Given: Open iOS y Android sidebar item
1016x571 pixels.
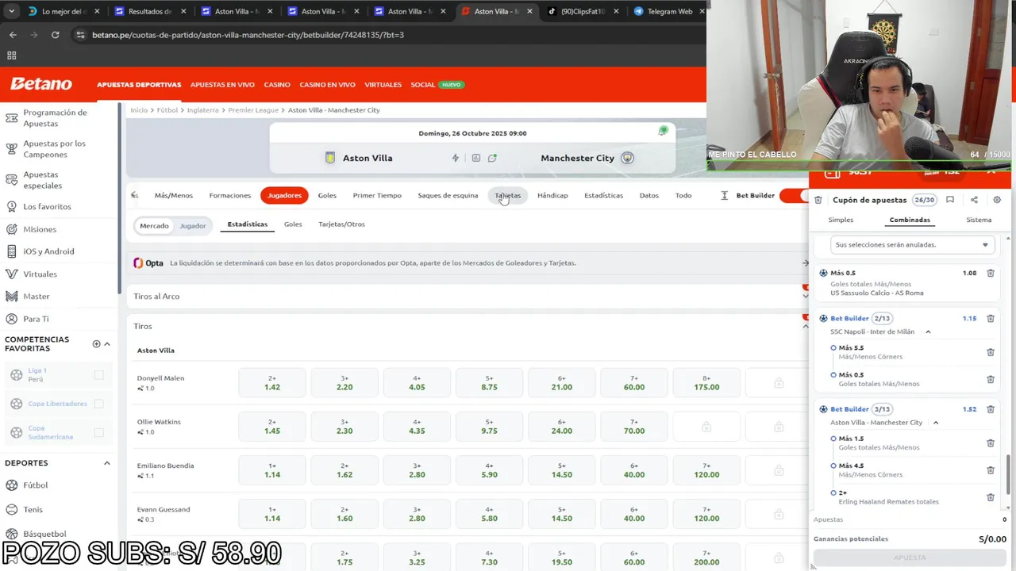Looking at the screenshot, I should coord(48,251).
